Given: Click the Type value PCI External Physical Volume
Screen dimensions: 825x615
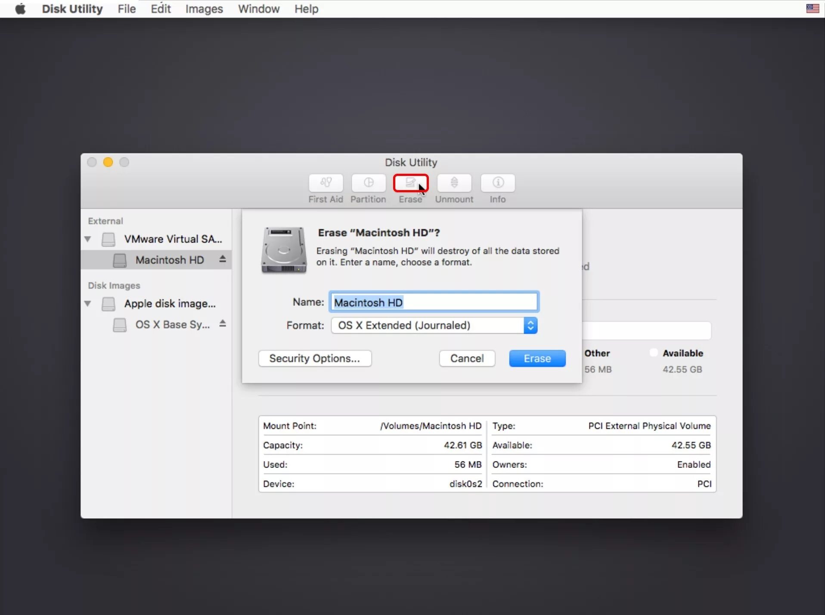Looking at the screenshot, I should 649,426.
